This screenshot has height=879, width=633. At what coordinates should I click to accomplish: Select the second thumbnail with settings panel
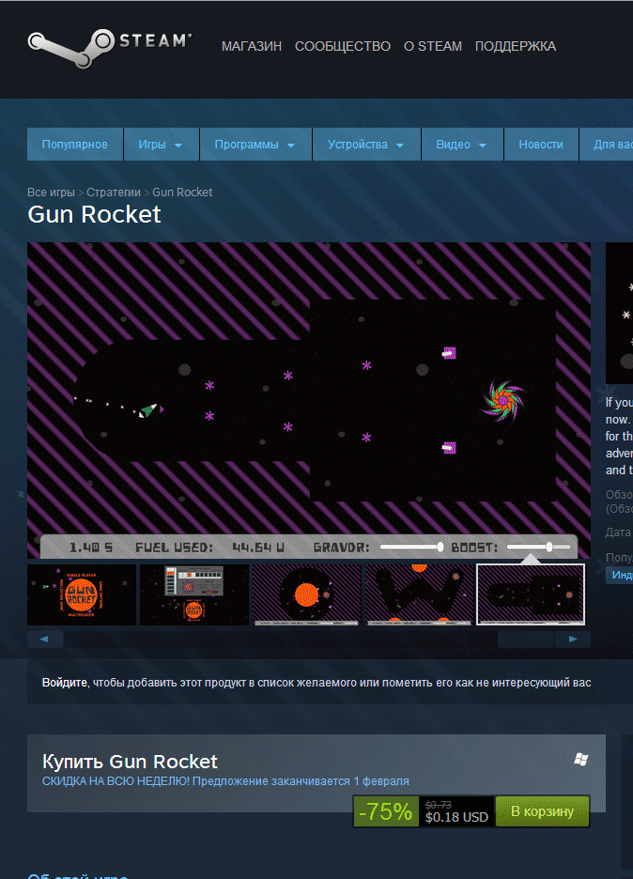click(194, 594)
